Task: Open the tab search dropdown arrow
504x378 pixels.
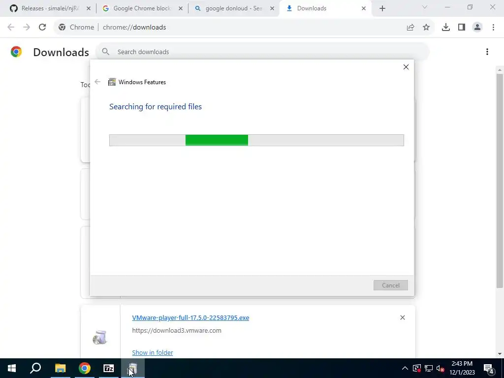Action: [x=425, y=7]
